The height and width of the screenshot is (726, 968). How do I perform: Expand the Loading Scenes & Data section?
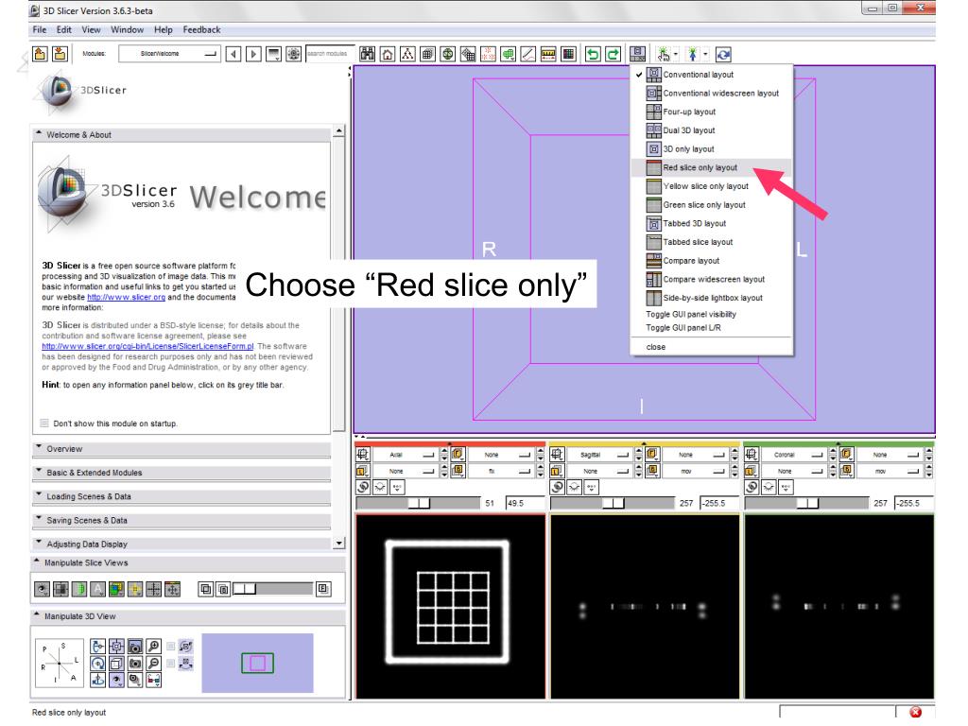coord(181,496)
